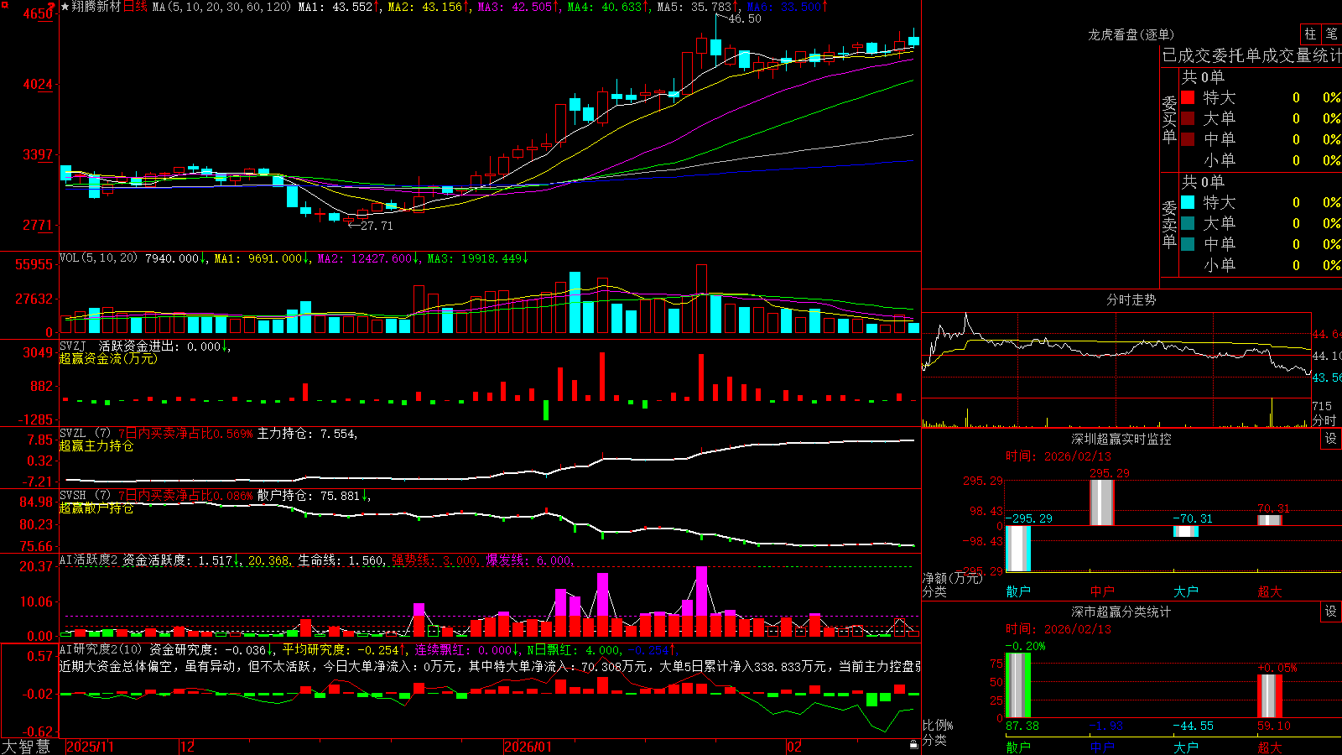This screenshot has width=1342, height=755.
Task: Click the red marker above the price axis
Action: [x=51, y=7]
